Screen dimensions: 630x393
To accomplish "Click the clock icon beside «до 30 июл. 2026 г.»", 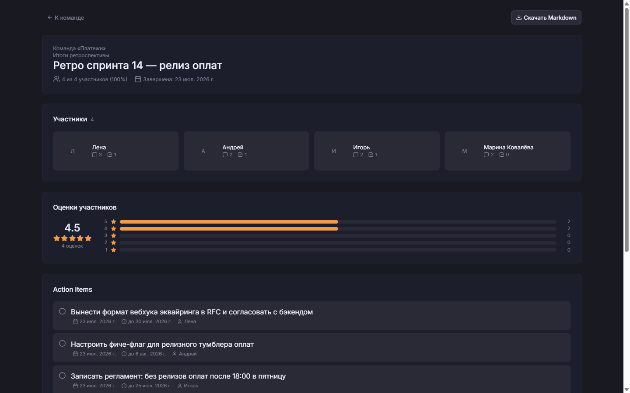I will (x=124, y=322).
